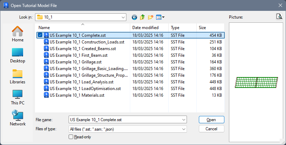Image resolution: width=286 pixels, height=145 pixels.
Task: Toggle the picture preview icon
Action: (x=279, y=16)
